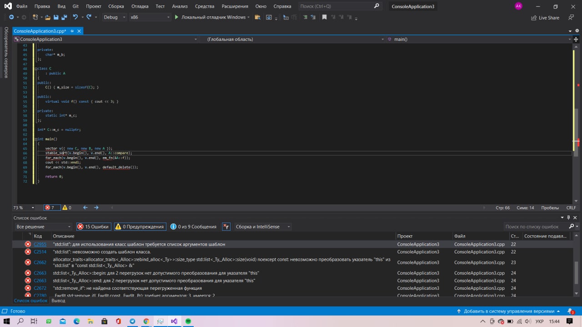Click the Live Share icon

pyautogui.click(x=534, y=18)
